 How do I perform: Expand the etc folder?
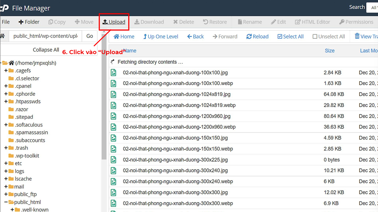[6, 163]
